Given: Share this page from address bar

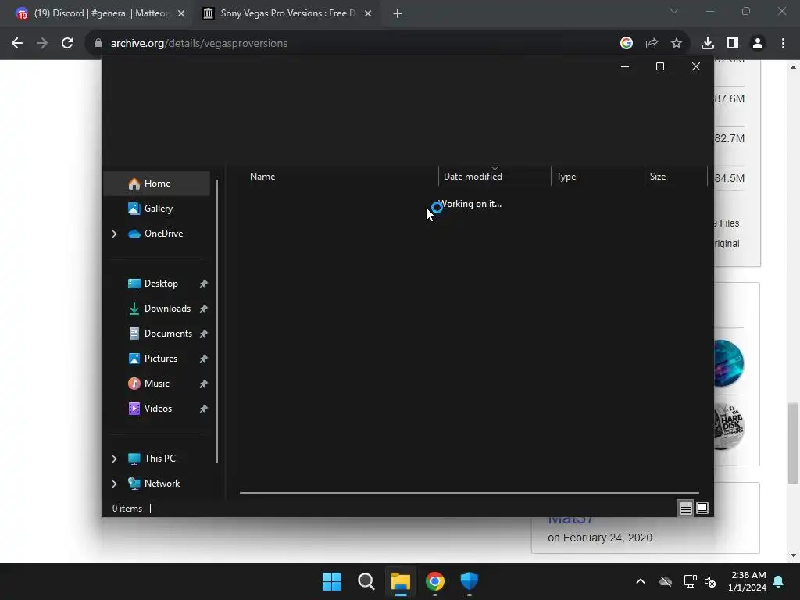Looking at the screenshot, I should (x=652, y=44).
